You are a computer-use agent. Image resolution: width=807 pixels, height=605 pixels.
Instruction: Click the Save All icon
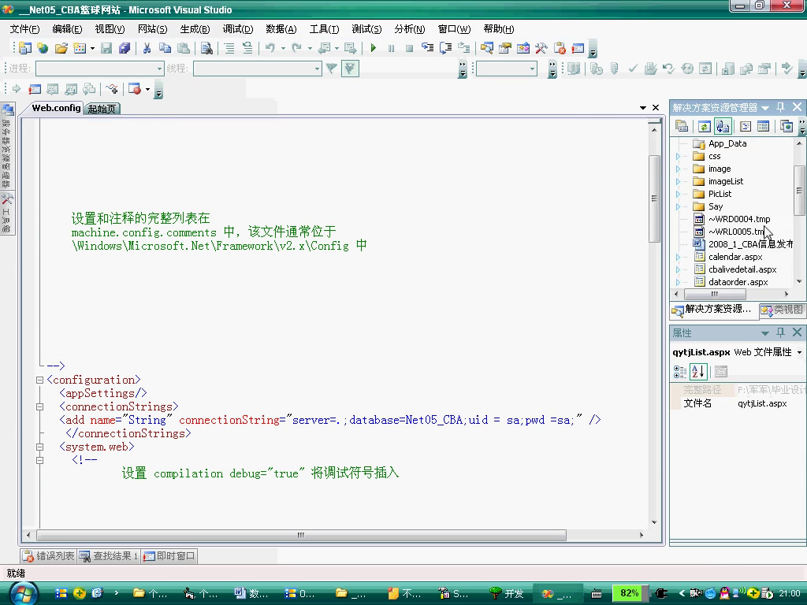(125, 48)
